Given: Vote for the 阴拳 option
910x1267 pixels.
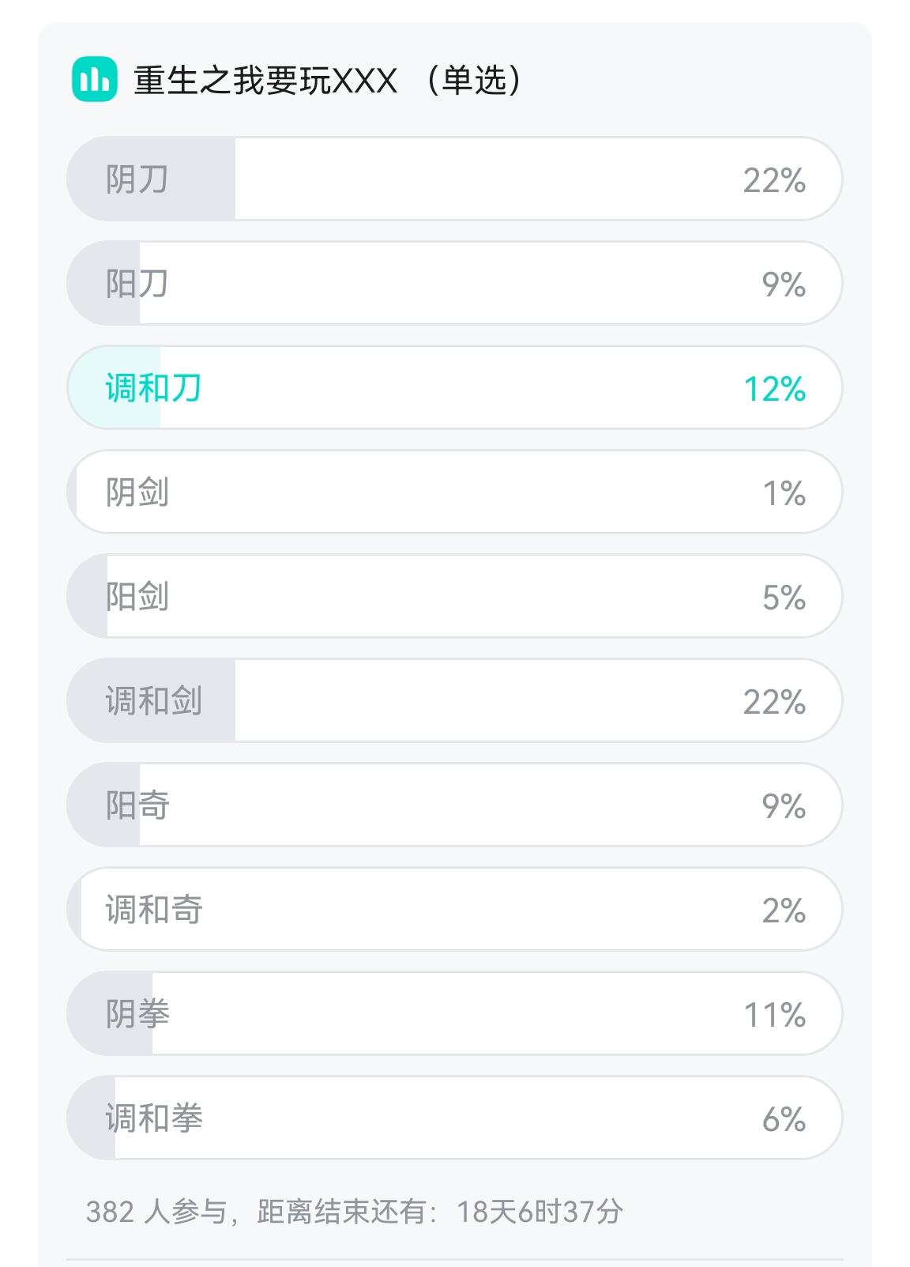Looking at the screenshot, I should click(453, 1014).
